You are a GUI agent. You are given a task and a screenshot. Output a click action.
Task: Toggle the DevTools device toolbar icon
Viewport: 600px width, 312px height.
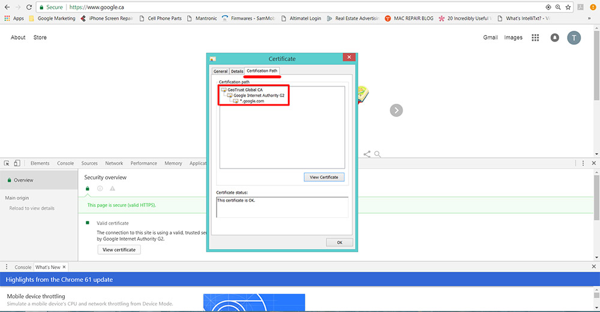coord(17,163)
